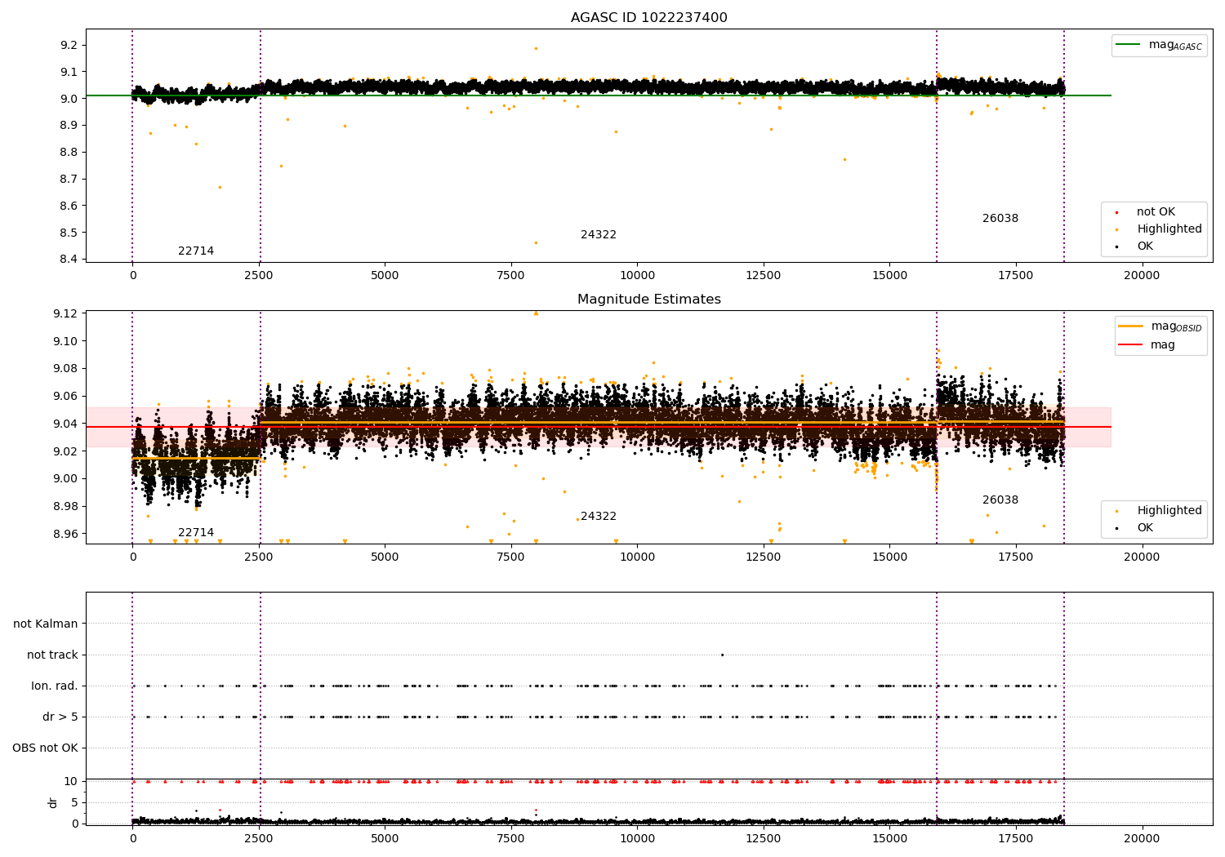
Task: Click the 22714 observation label in top plot
Action: 196,251
